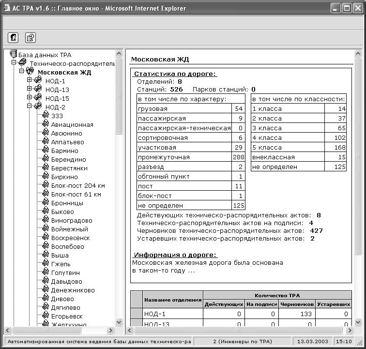Click the station icon beside Гжель

46,263
